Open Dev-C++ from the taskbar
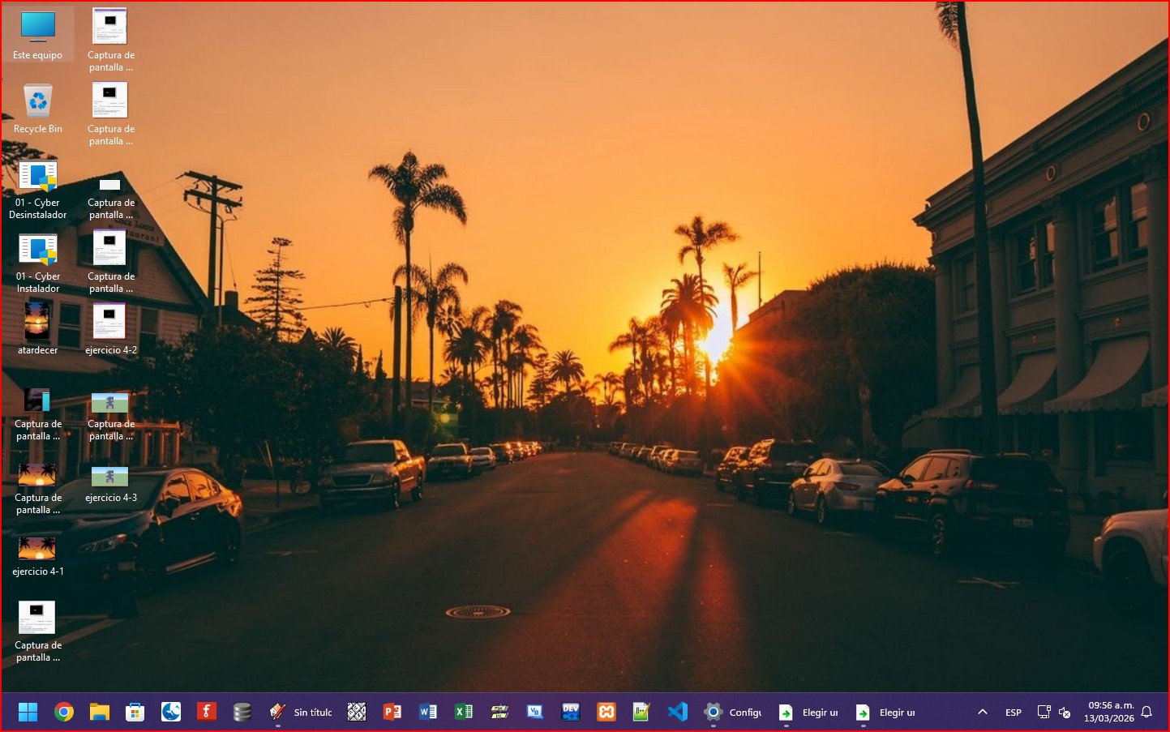The image size is (1170, 732). pyautogui.click(x=571, y=712)
